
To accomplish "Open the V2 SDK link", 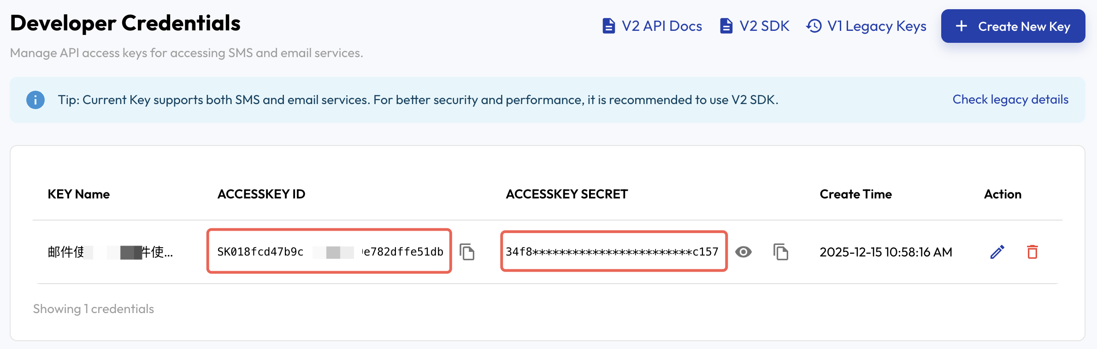I will pos(764,26).
